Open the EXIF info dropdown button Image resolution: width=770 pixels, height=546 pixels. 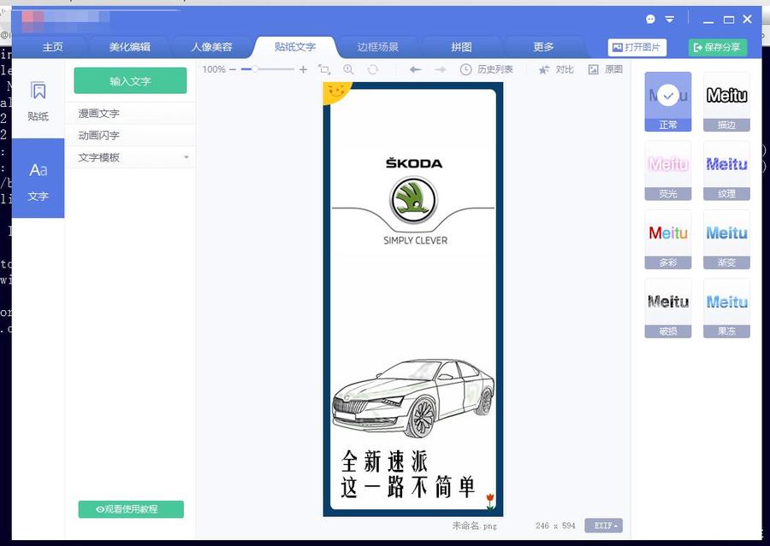pos(603,525)
